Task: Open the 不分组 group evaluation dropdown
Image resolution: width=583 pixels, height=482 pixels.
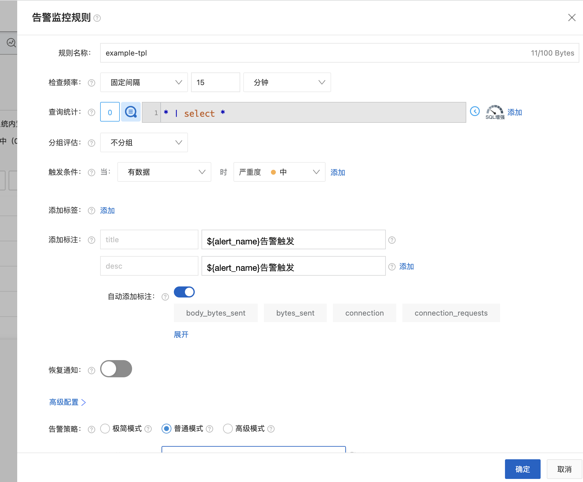Action: [144, 142]
